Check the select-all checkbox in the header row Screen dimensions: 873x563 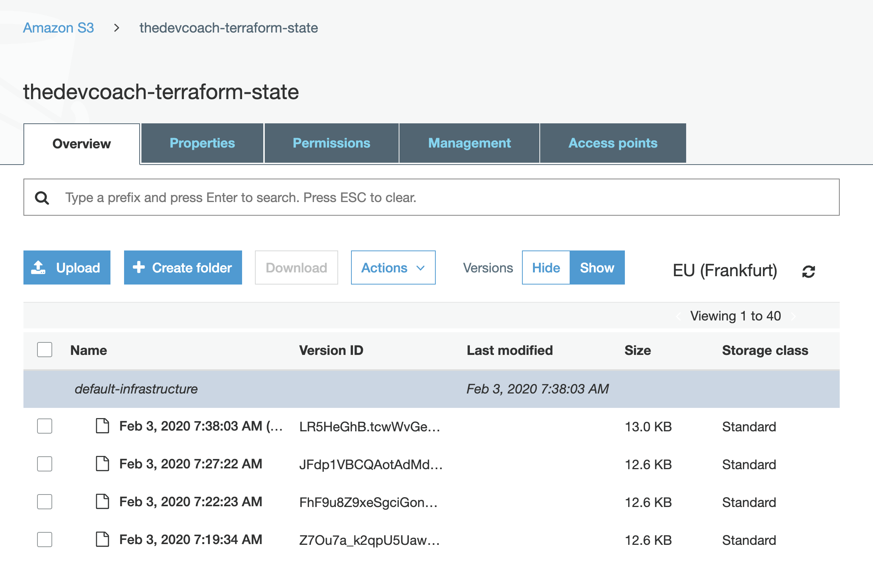point(44,350)
